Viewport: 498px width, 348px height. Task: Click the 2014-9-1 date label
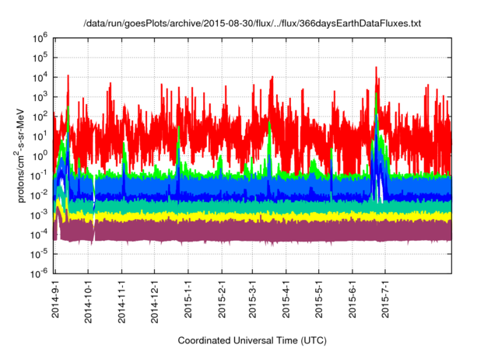(55, 298)
